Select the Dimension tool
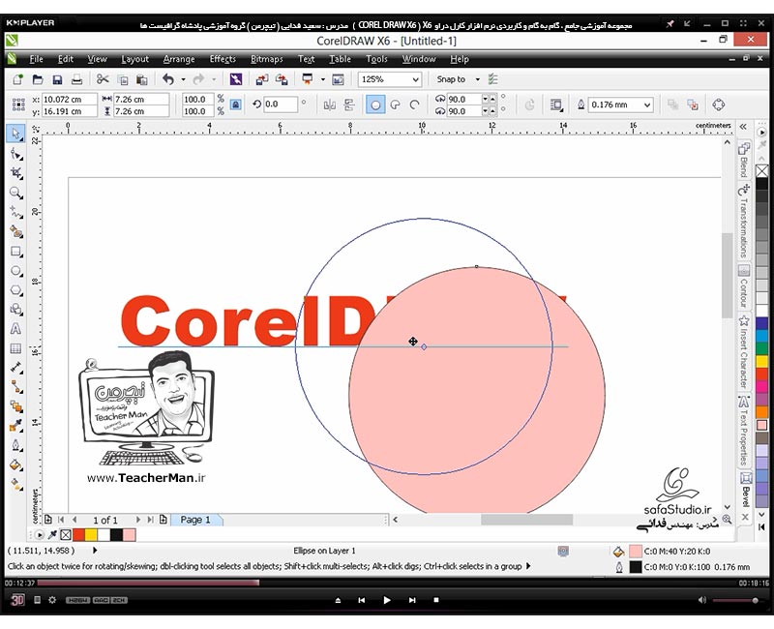Image resolution: width=774 pixels, height=629 pixels. pyautogui.click(x=16, y=368)
